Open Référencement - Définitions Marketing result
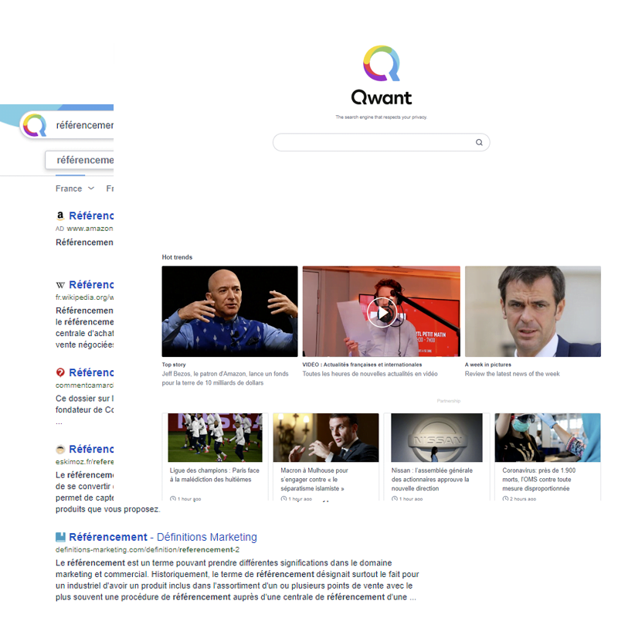Image resolution: width=618 pixels, height=618 pixels. pyautogui.click(x=163, y=537)
